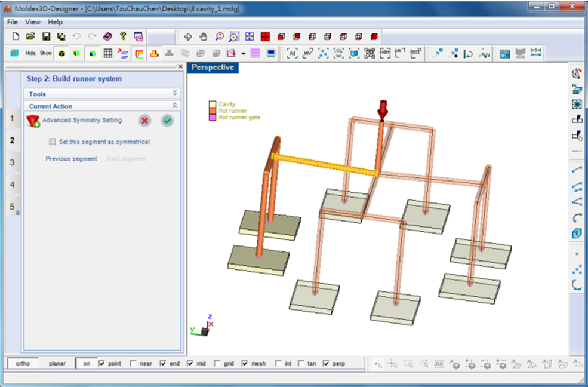Viewport: 588px width, 387px height.
Task: Open the Help menu
Action: 55,22
